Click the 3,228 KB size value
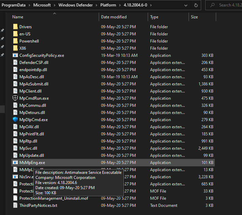The height and width of the screenshot is (215, 242). point(206,177)
